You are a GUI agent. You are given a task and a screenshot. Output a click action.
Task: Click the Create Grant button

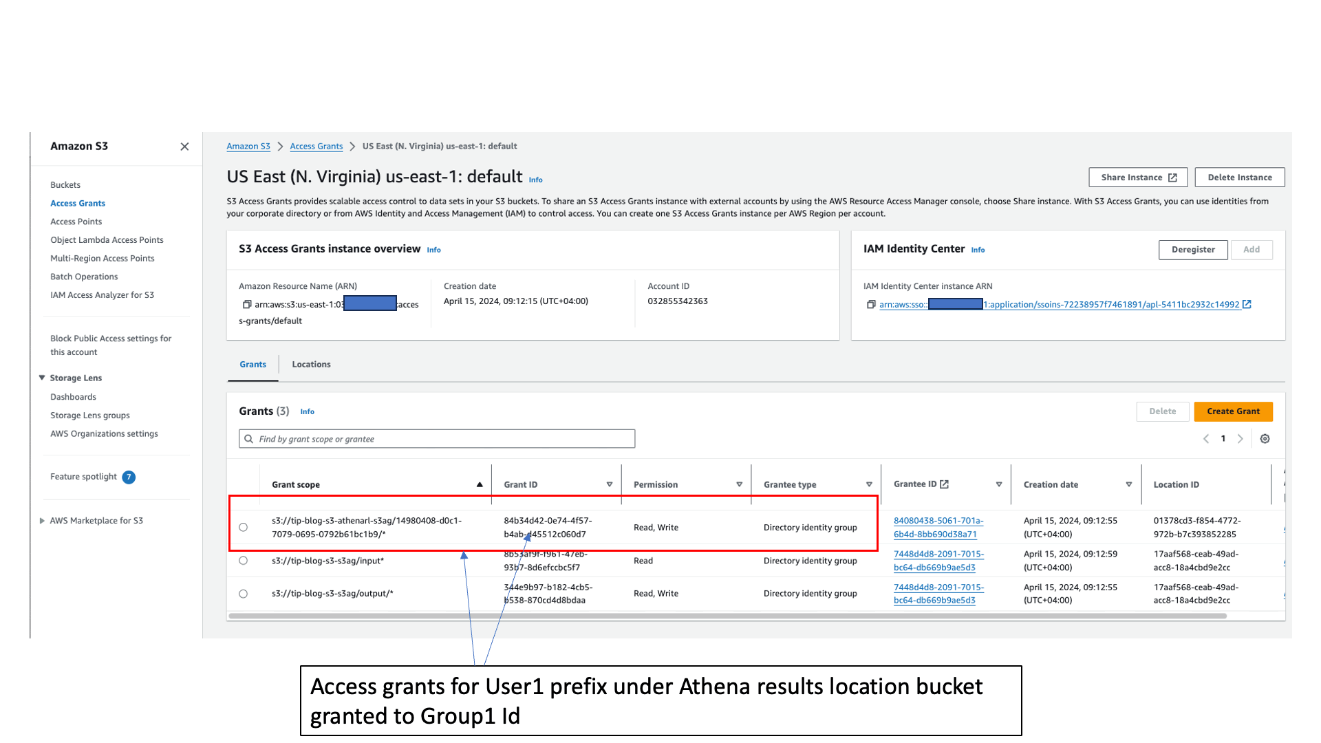click(x=1233, y=411)
